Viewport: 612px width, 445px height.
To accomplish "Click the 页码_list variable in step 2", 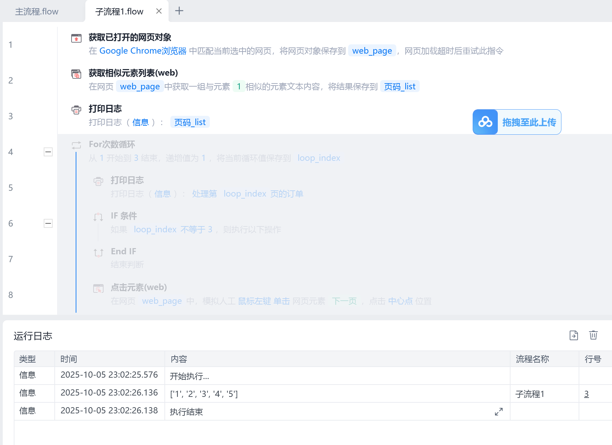I will point(400,87).
